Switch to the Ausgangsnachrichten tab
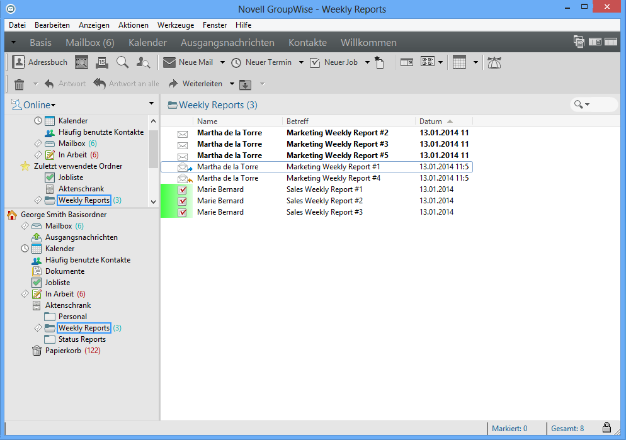 tap(227, 42)
